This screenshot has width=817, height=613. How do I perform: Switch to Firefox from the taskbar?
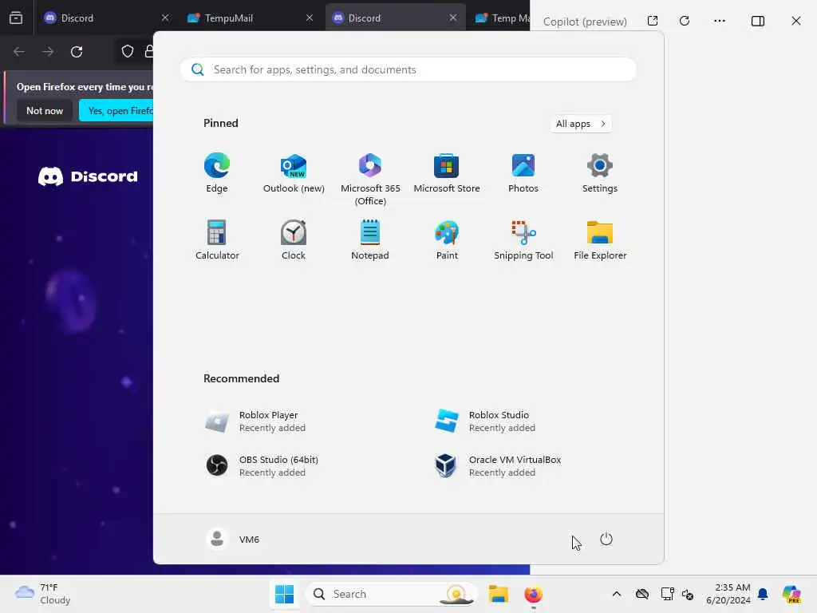pyautogui.click(x=533, y=594)
